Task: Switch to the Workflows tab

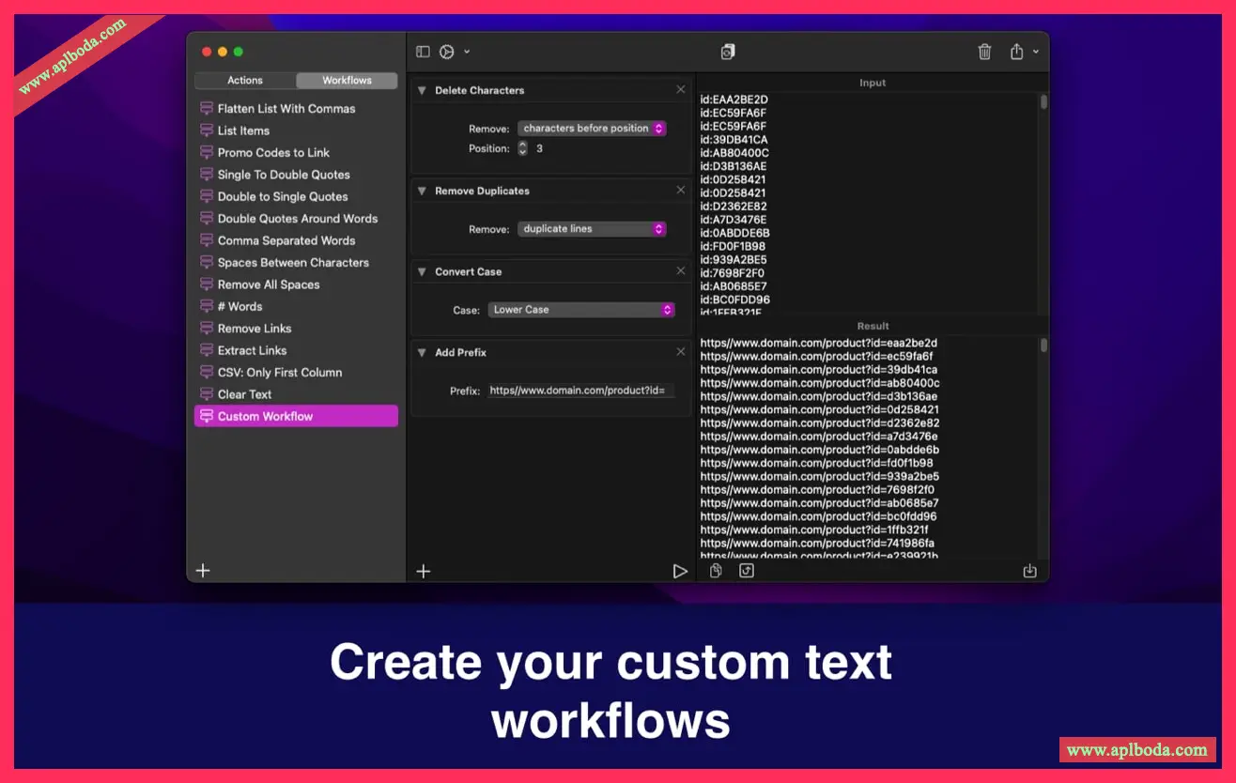Action: pyautogui.click(x=347, y=81)
